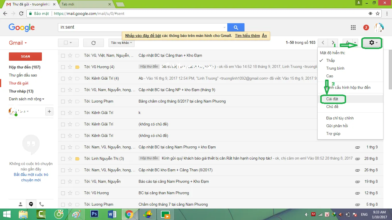Tick checkbox for Cập nhật BC tại Cảng than + Kho Đạm
Viewport: 392px width, 220px height.
coord(63,56)
